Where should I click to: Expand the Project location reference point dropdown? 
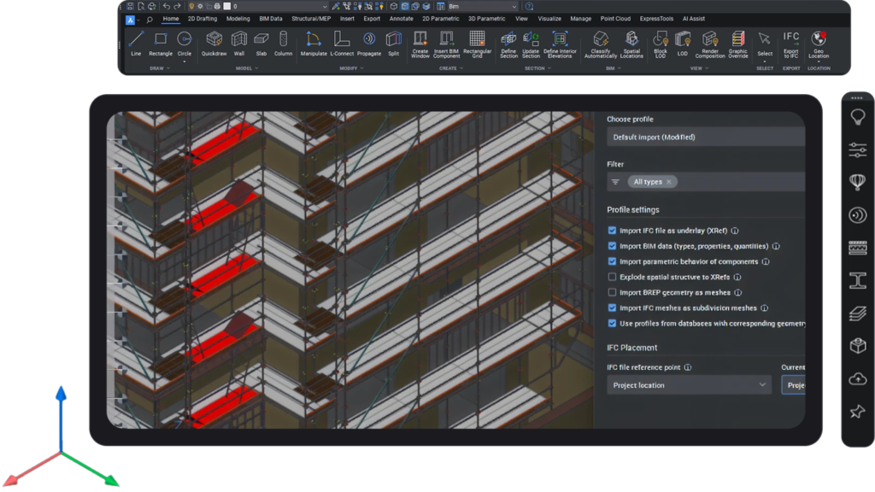click(689, 385)
